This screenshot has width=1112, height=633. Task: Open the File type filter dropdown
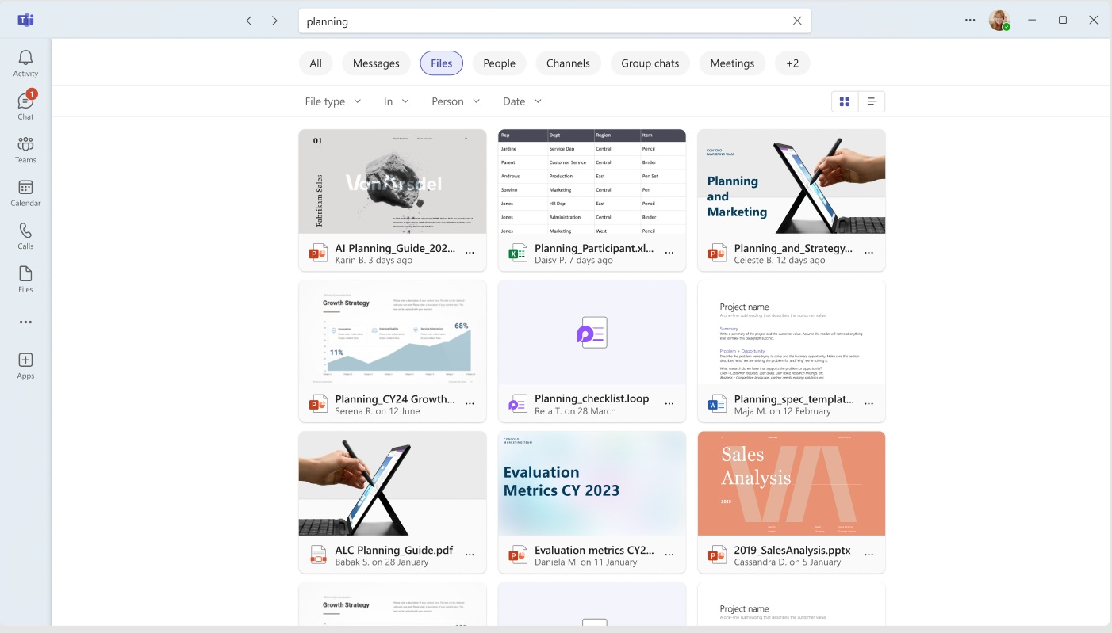(332, 101)
